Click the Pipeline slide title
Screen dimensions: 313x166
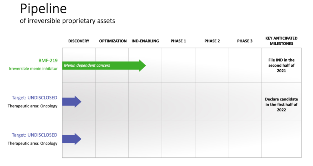[x=43, y=9]
